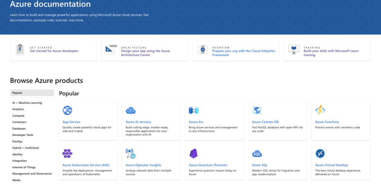
Task: Click the Training monitor book icon
Action: click(294, 50)
